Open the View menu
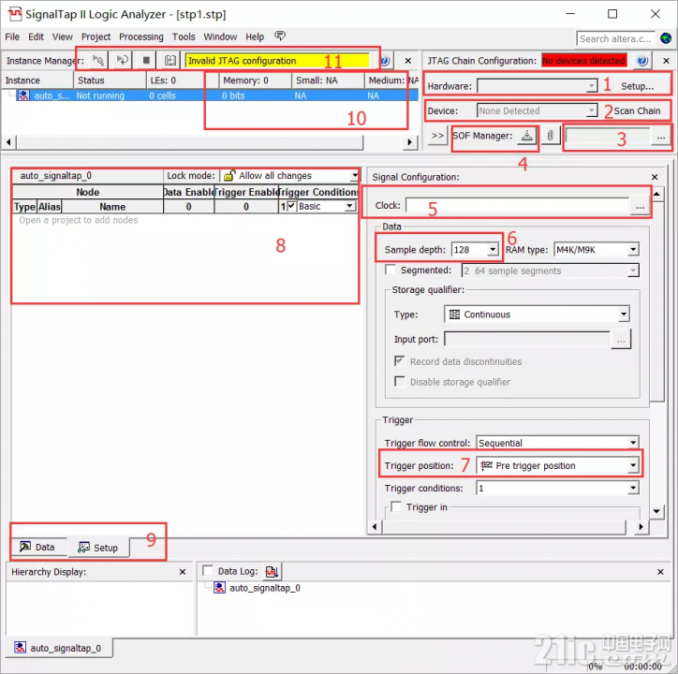678x674 pixels. click(62, 37)
